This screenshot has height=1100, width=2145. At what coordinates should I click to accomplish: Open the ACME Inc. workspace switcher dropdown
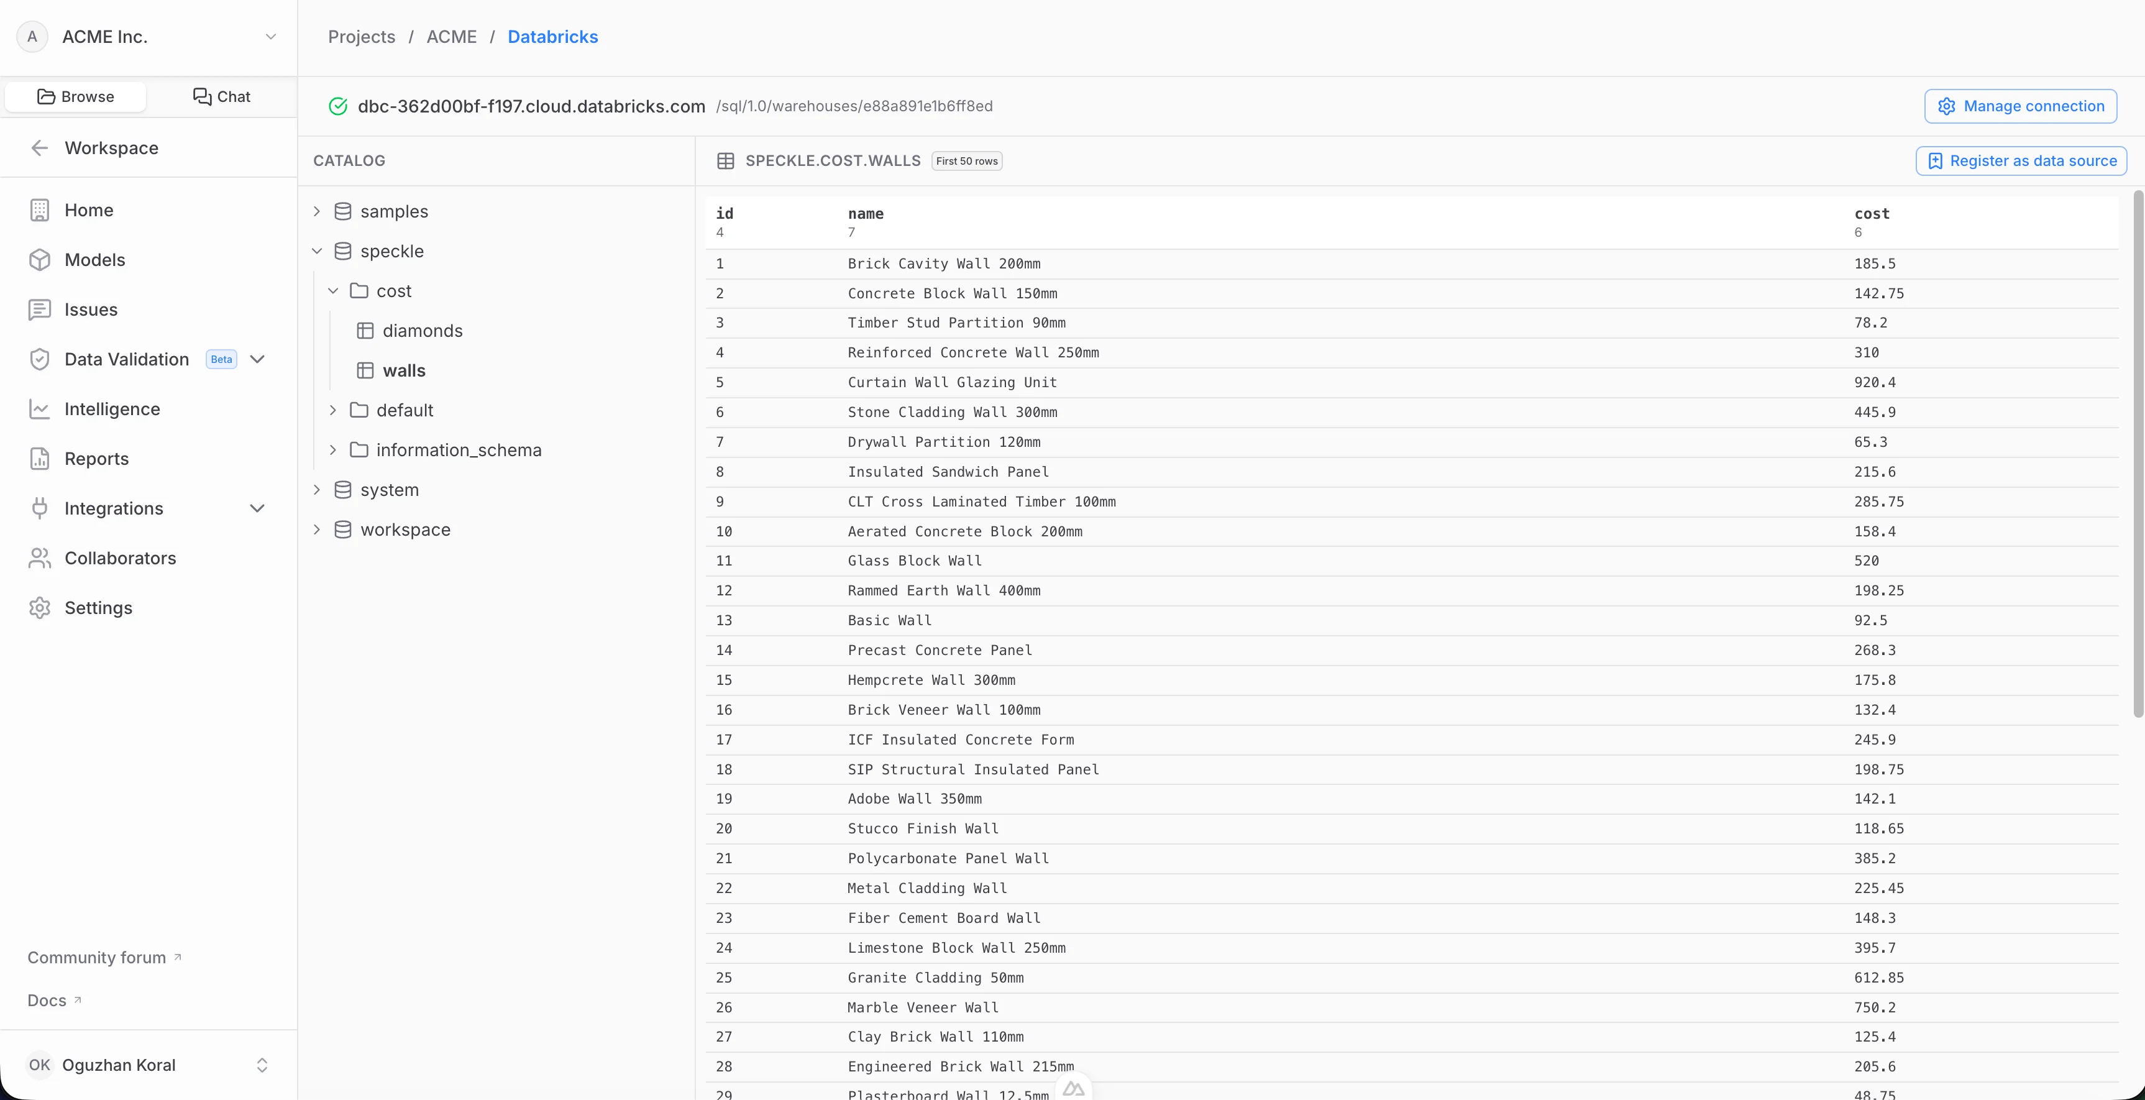click(x=271, y=37)
